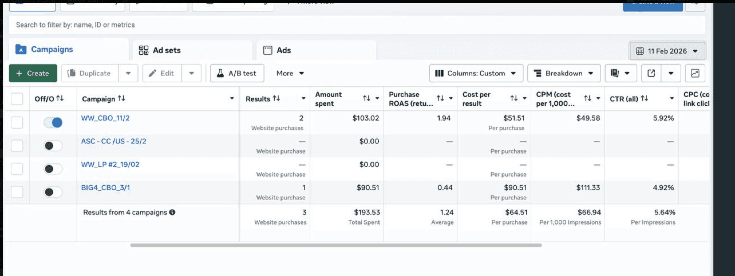Image resolution: width=735 pixels, height=276 pixels.
Task: Open Purchase ROAS column options arrow
Action: pyautogui.click(x=451, y=98)
